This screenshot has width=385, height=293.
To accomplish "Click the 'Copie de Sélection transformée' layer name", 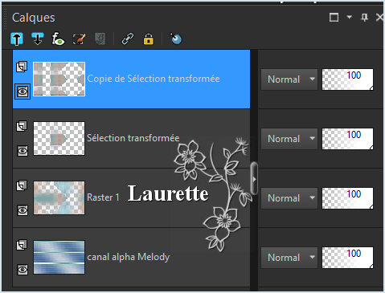I will tap(154, 79).
